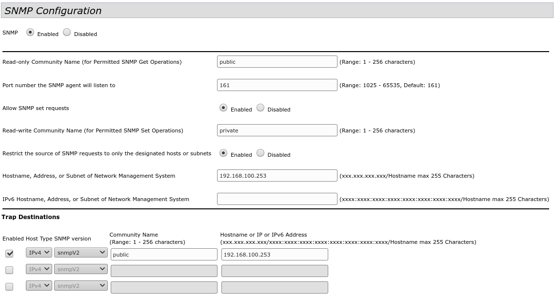
Task: Click first trap's Hostname or IP field
Action: [x=275, y=255]
